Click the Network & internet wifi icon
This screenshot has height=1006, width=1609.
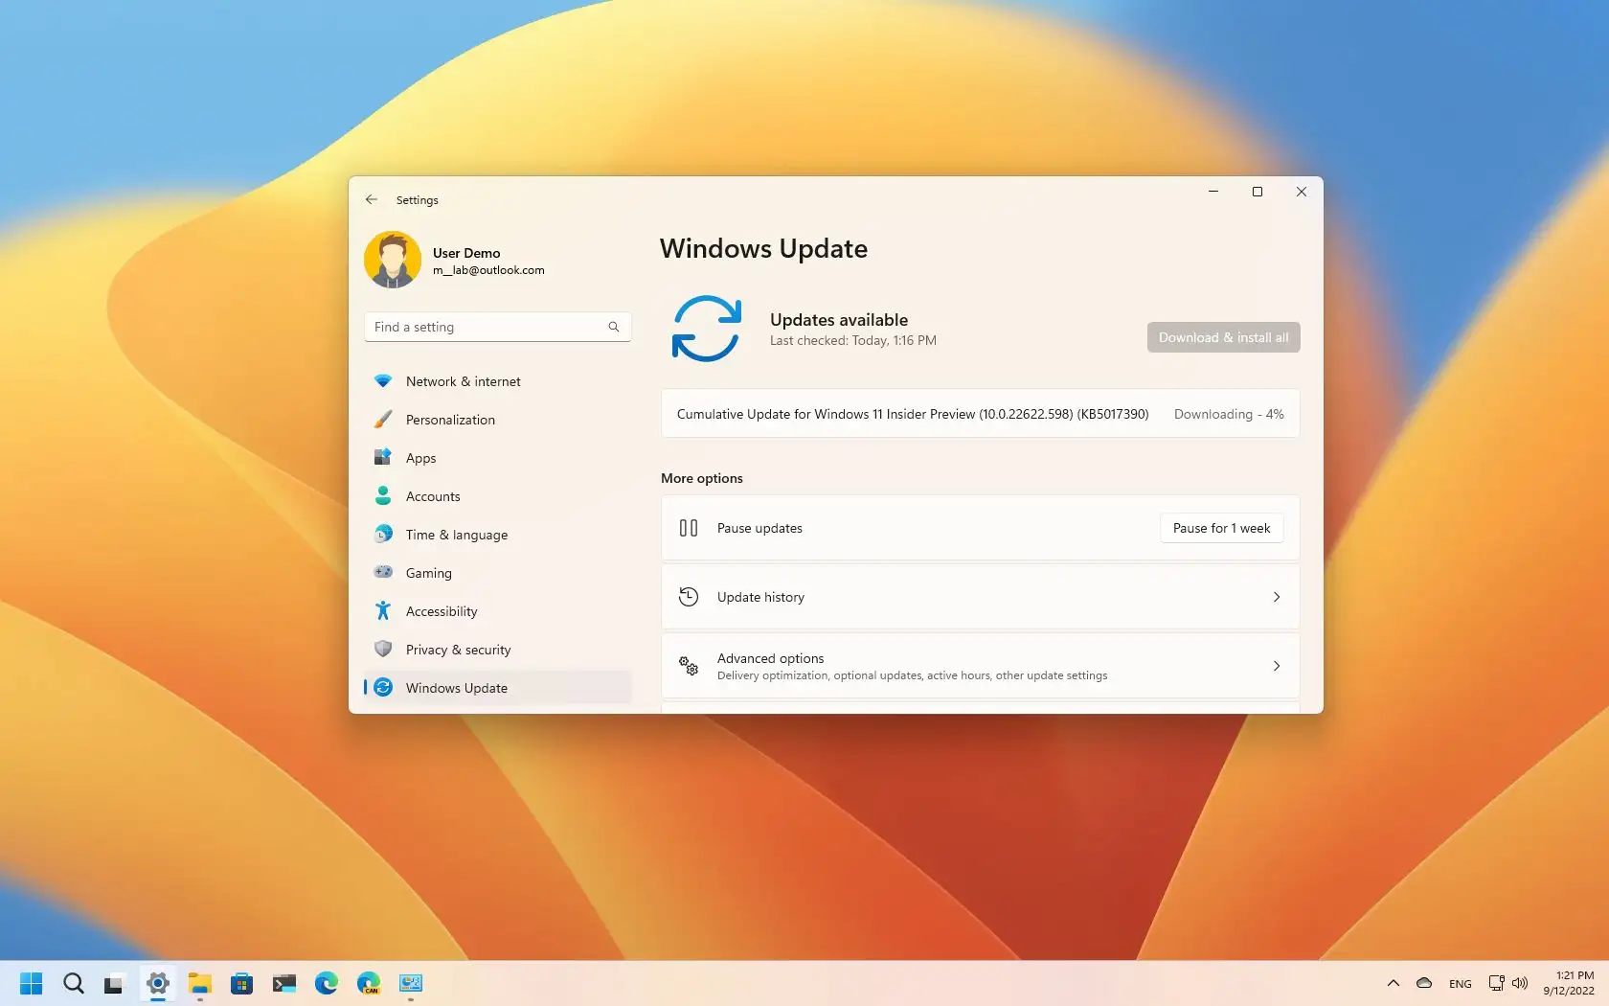tap(383, 381)
